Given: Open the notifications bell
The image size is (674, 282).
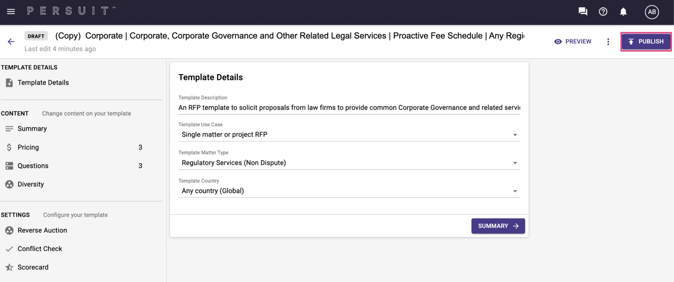Looking at the screenshot, I should [x=623, y=12].
